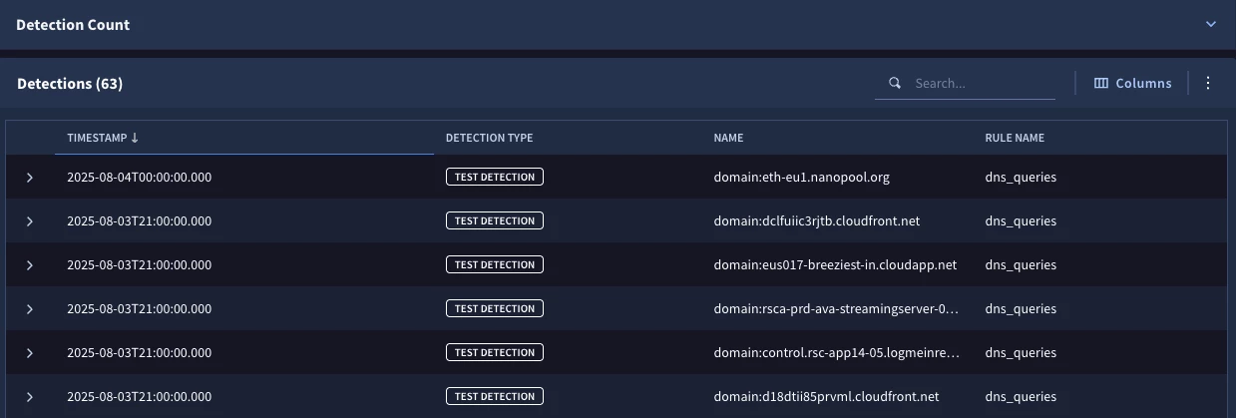Click the Rule Name column header
The image size is (1236, 418).
1015,138
